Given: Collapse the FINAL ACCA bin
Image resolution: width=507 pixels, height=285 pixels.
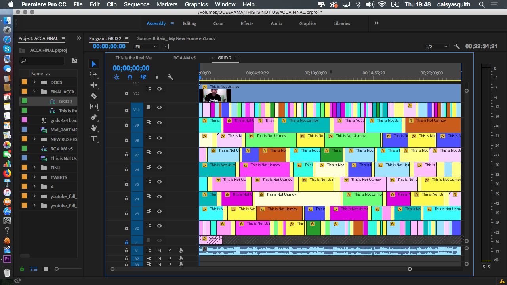Looking at the screenshot, I should [x=34, y=92].
